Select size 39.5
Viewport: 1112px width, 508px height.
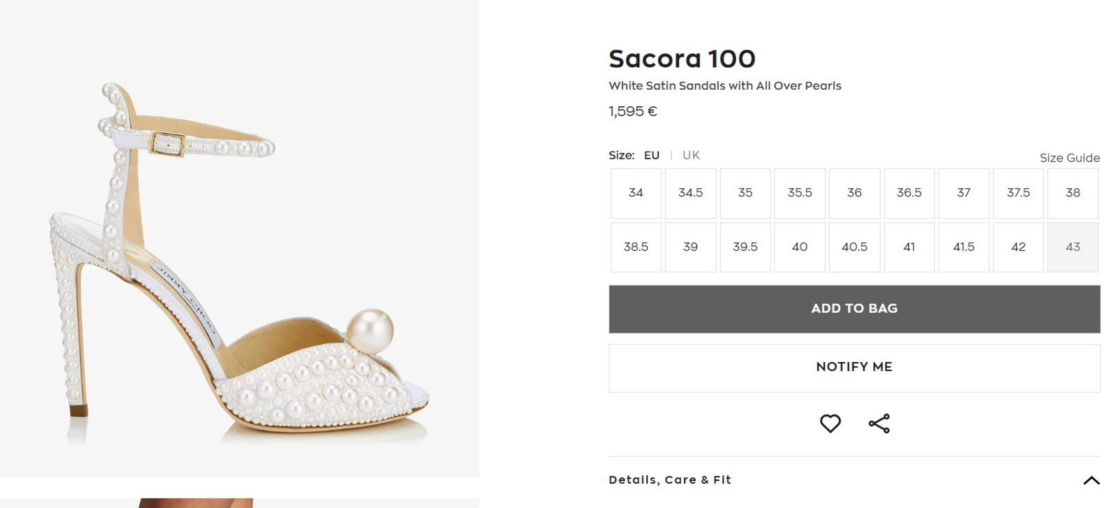tap(745, 247)
